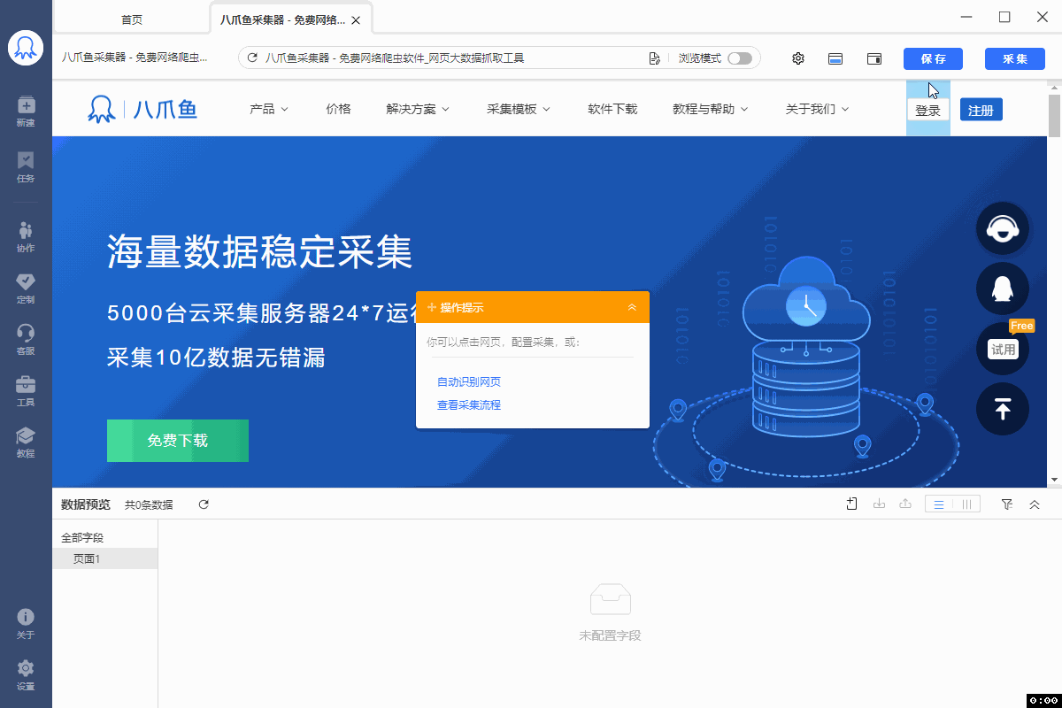Click the 数据预览 panel title

coord(86,504)
